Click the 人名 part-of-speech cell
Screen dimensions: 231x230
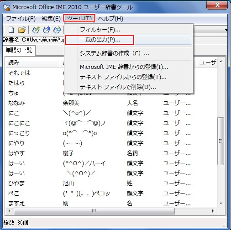coord(132,103)
